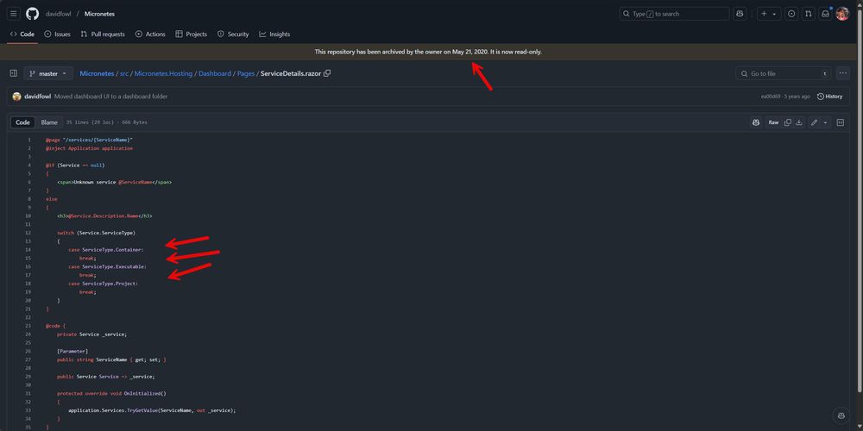The image size is (863, 431).
Task: Open the hamburger navigation menu
Action: pyautogui.click(x=14, y=14)
